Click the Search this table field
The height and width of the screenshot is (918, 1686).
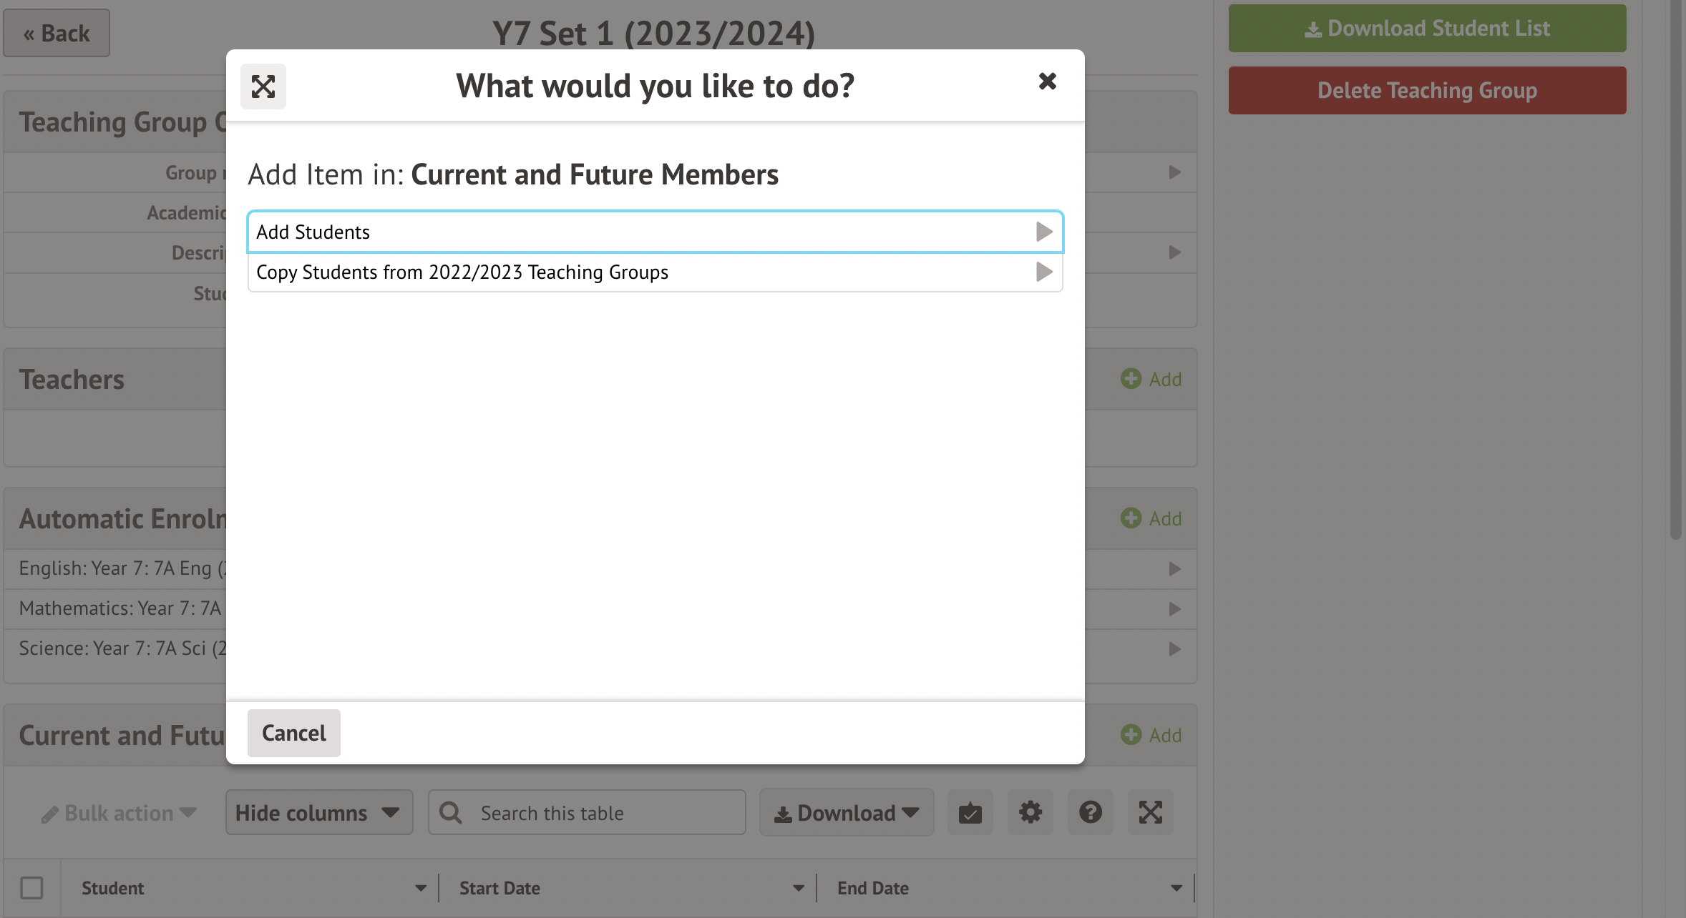[601, 813]
